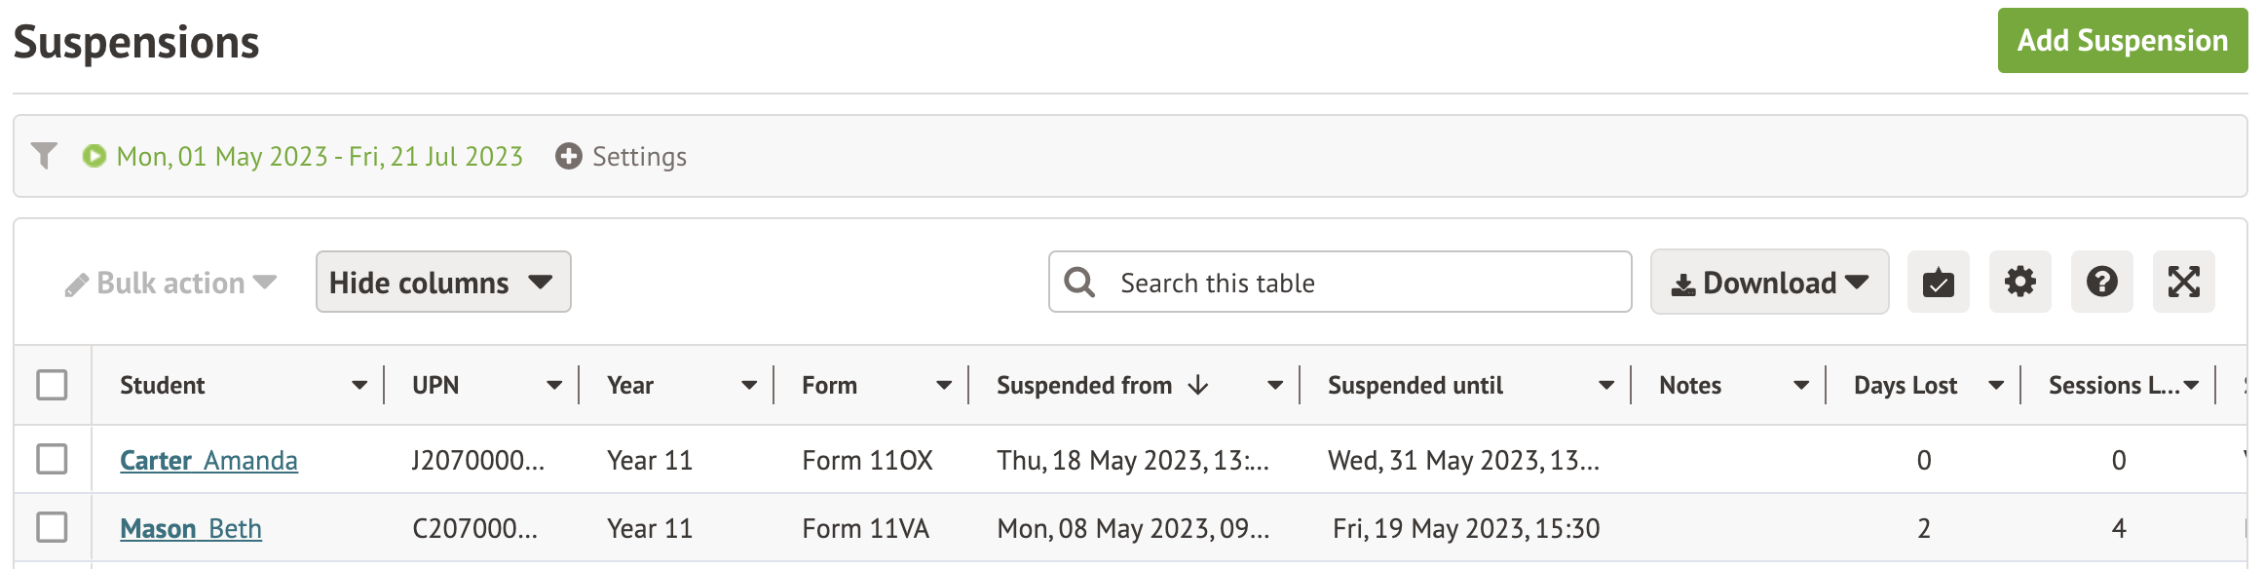This screenshot has width=2264, height=569.
Task: Open table settings gear icon
Action: pos(2019,283)
